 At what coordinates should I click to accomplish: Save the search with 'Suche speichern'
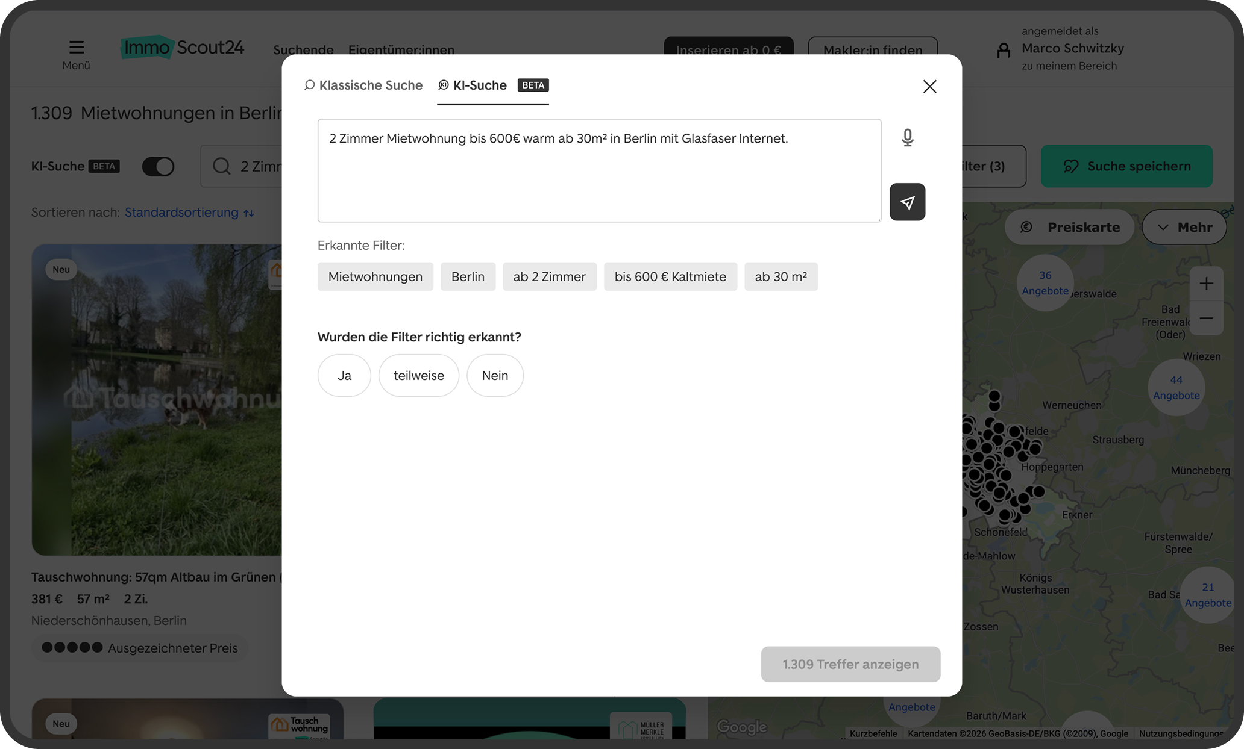click(1126, 166)
